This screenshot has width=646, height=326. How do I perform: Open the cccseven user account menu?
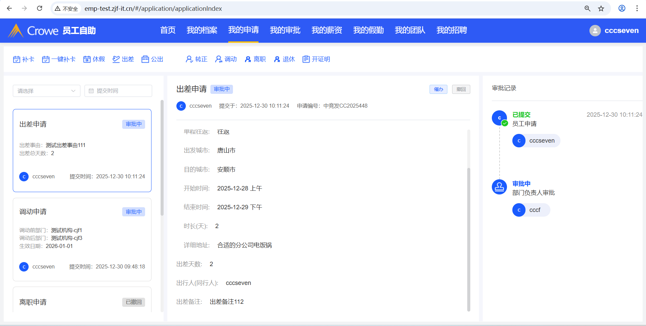pyautogui.click(x=614, y=31)
